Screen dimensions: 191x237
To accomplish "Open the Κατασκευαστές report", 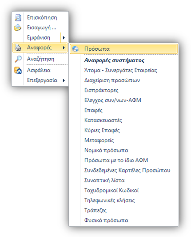I will pos(103,121).
